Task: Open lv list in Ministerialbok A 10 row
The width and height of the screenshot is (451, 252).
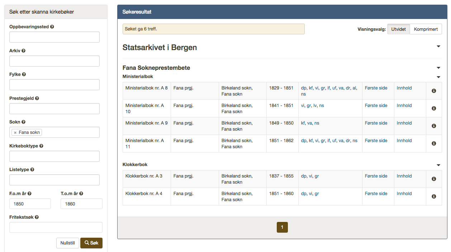Action: 315,106
